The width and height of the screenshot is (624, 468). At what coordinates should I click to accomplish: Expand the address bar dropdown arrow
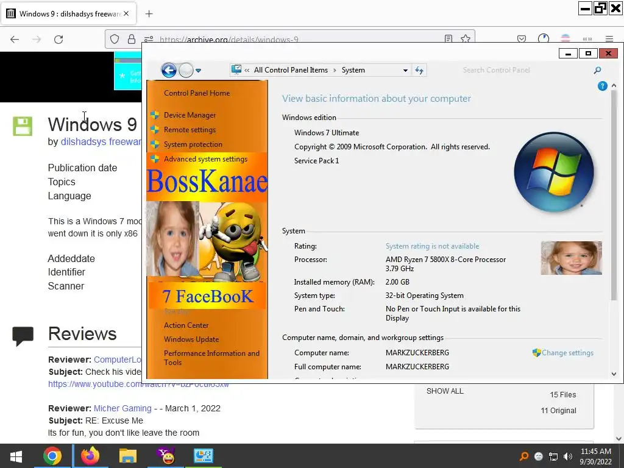click(405, 71)
